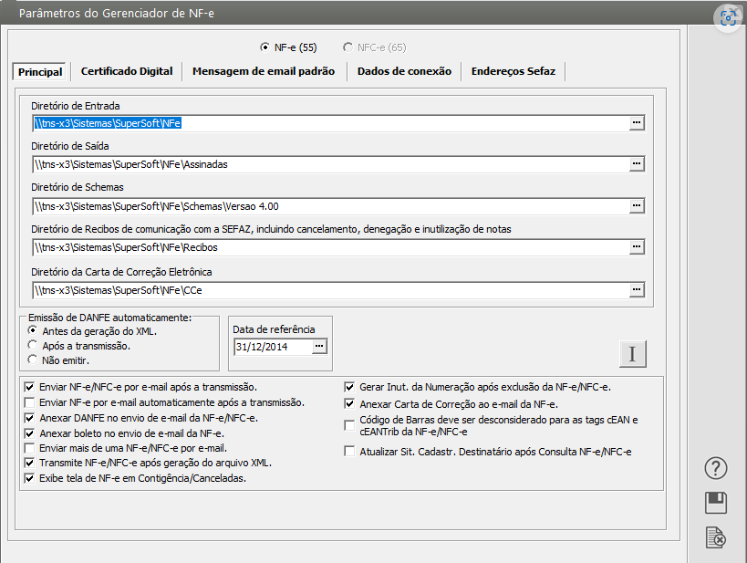Viewport: 747px width, 563px height.
Task: Open Mensagem de email padrão tab
Action: tap(264, 71)
